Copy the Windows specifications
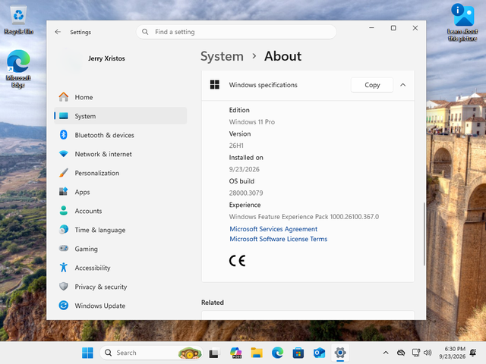 click(372, 85)
